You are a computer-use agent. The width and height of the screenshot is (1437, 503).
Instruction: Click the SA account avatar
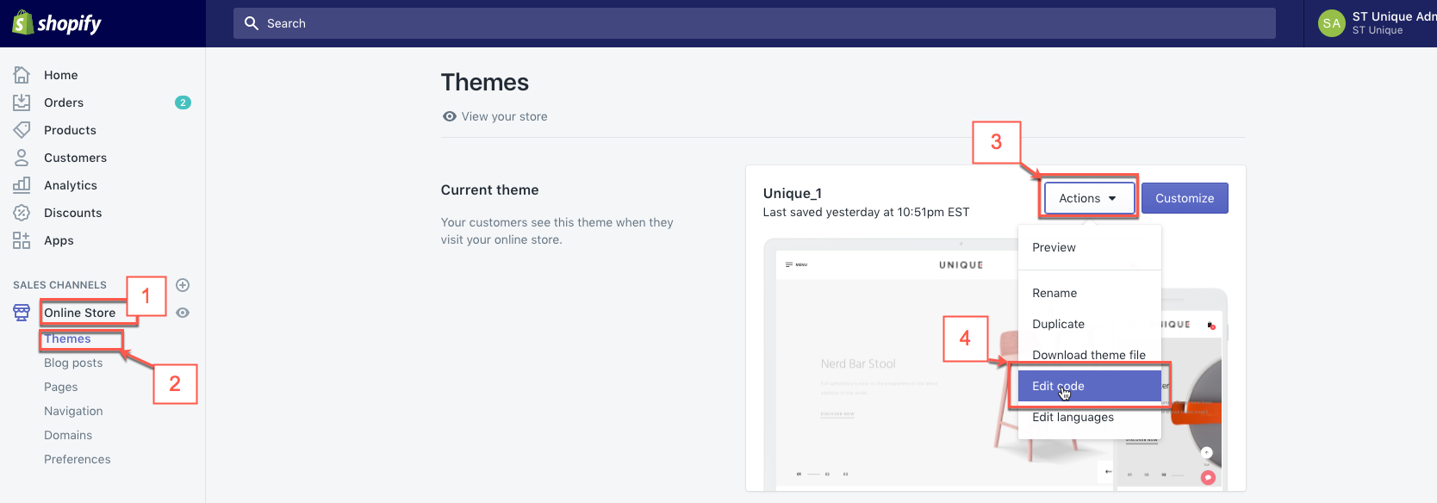(1332, 23)
